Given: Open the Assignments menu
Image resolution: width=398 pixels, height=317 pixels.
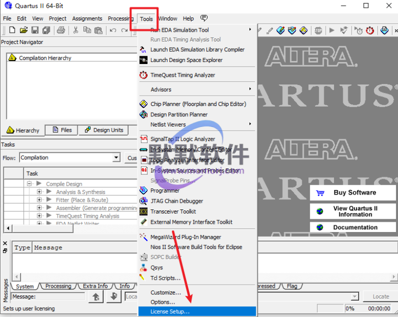Looking at the screenshot, I should click(87, 18).
